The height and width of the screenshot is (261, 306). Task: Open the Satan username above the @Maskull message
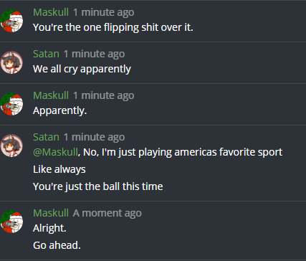(x=46, y=137)
